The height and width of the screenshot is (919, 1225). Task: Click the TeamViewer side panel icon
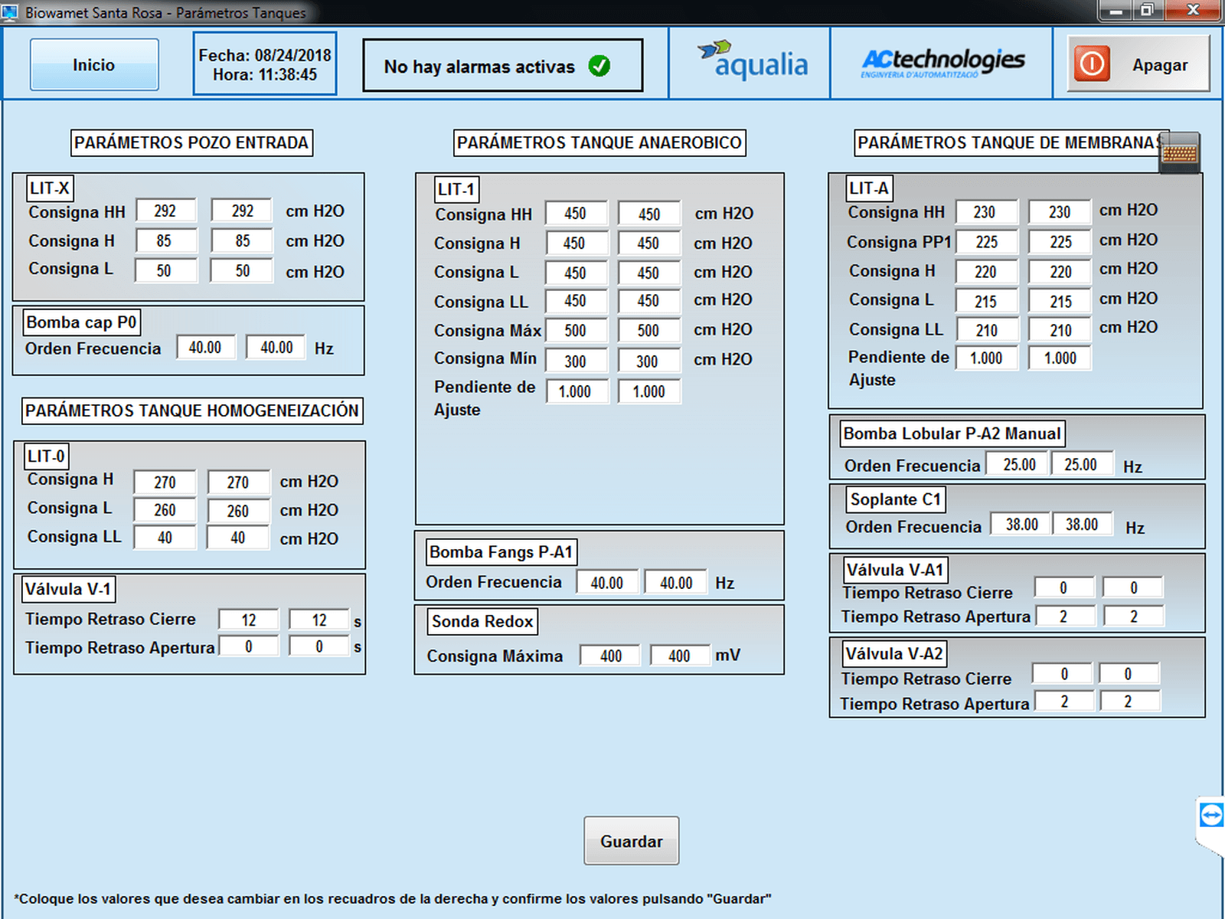pos(1211,815)
